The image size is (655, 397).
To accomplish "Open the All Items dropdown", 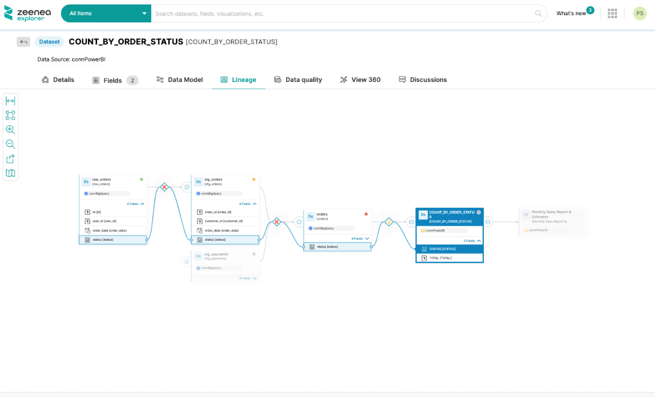I will pyautogui.click(x=106, y=13).
